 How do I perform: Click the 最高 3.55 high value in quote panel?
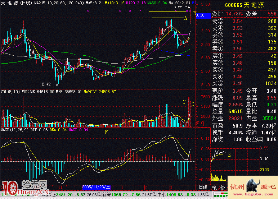coord(271,98)
